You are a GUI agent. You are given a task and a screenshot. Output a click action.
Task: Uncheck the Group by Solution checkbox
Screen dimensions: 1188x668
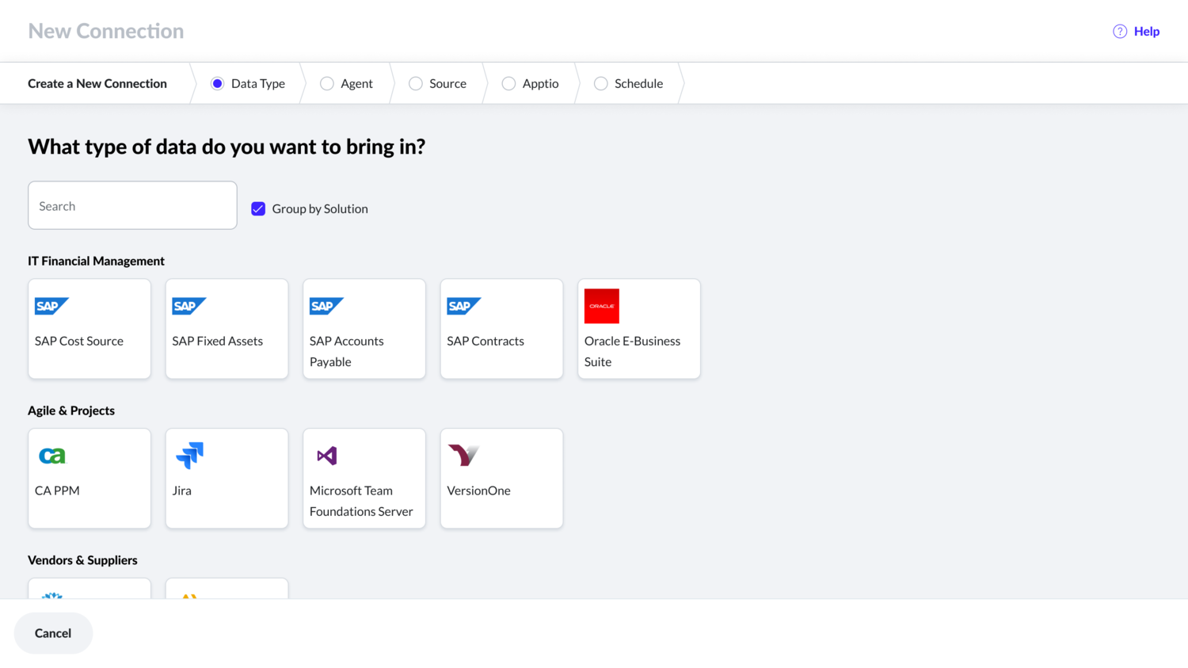258,208
